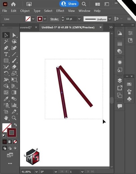Select the Hand tool
Screen dimensions: 136x174
click(6, 118)
